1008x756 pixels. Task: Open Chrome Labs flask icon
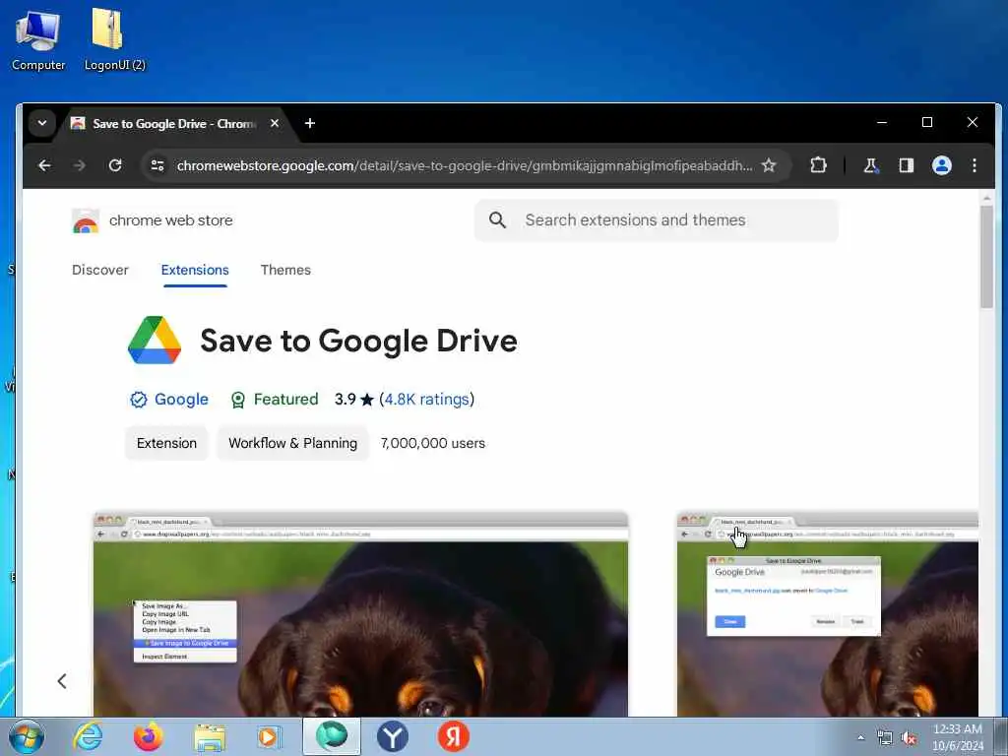click(x=870, y=165)
